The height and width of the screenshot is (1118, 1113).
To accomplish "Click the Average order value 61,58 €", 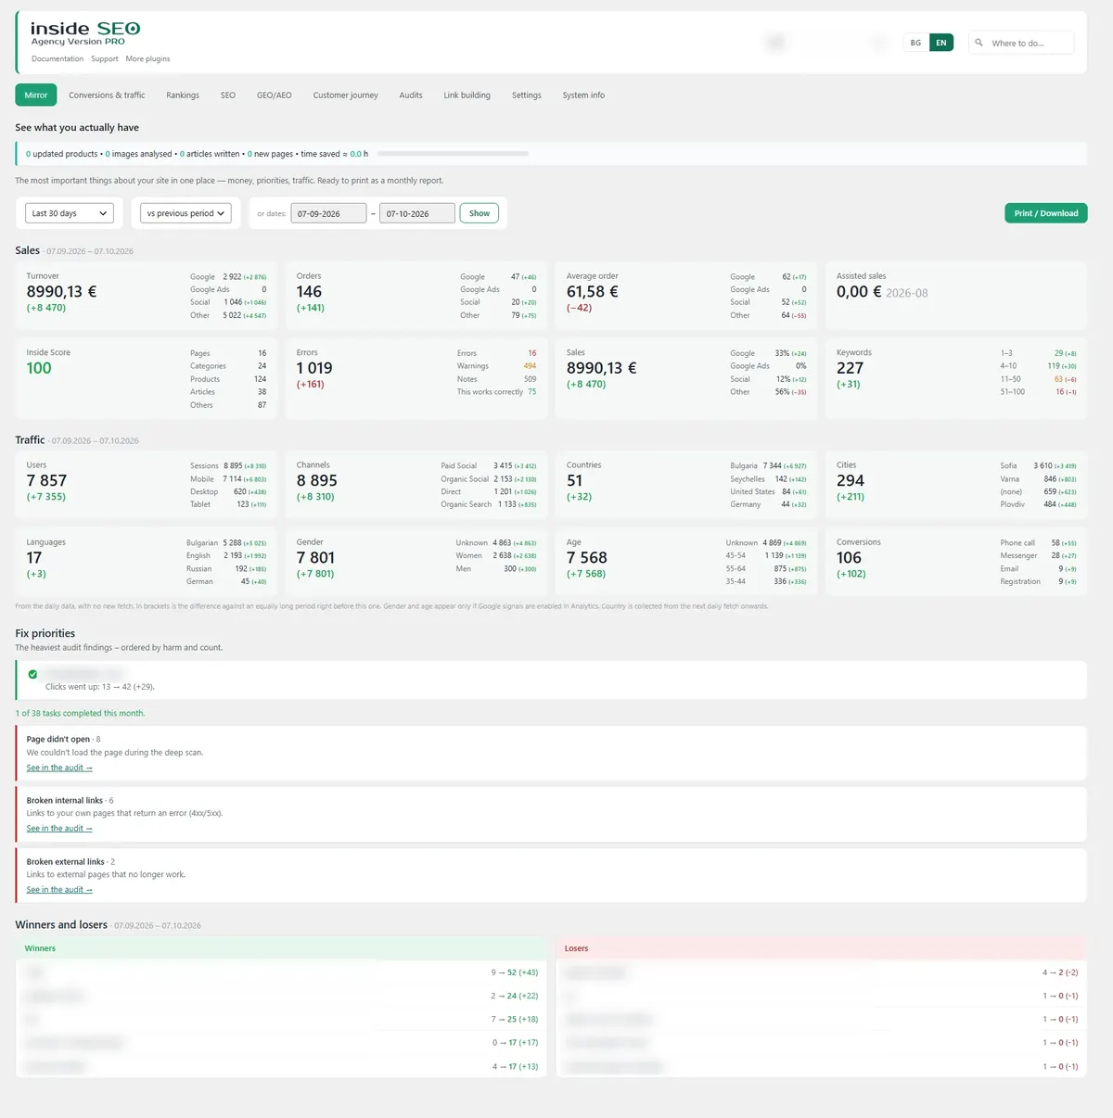I will pos(593,291).
